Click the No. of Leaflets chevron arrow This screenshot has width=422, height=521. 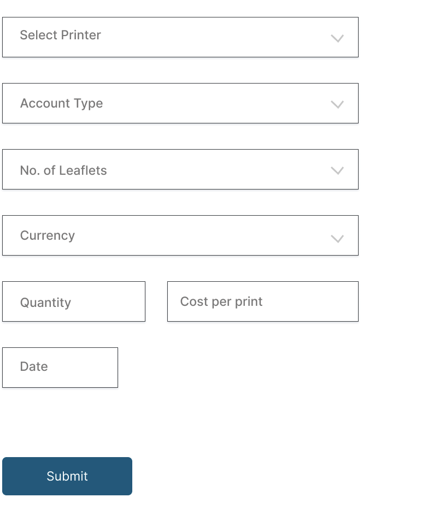[x=337, y=170]
